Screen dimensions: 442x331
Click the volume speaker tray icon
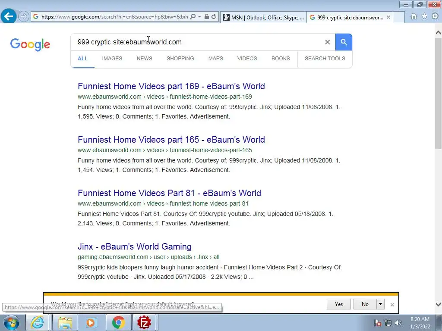[x=398, y=323]
